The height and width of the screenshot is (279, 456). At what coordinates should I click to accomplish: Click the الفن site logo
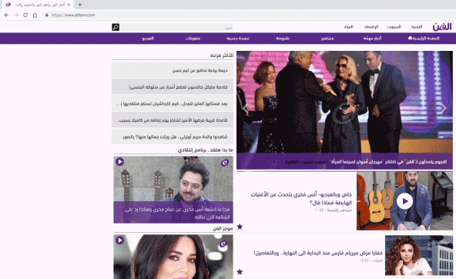point(442,27)
